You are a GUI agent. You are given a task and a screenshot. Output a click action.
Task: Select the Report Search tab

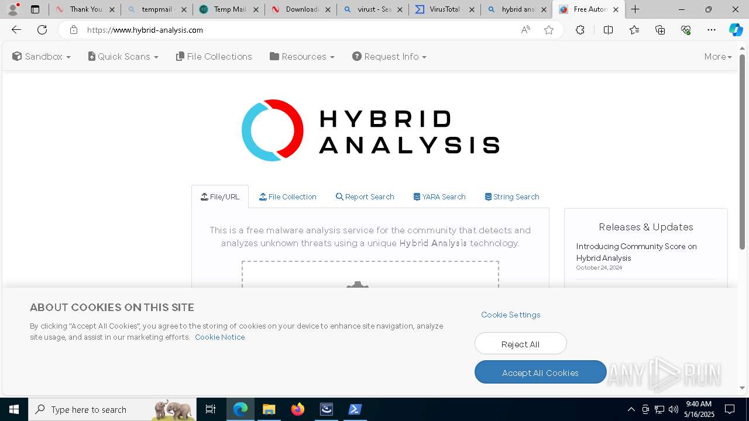tap(365, 197)
